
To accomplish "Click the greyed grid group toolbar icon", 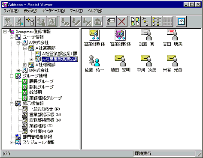I will coord(52,21).
